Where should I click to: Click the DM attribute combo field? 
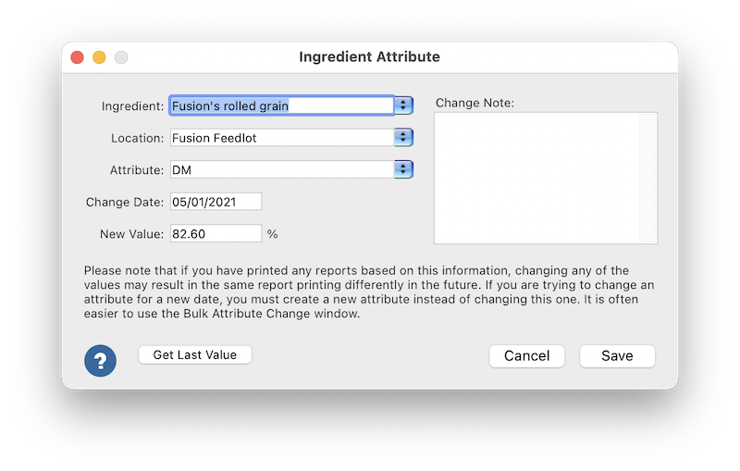(282, 169)
